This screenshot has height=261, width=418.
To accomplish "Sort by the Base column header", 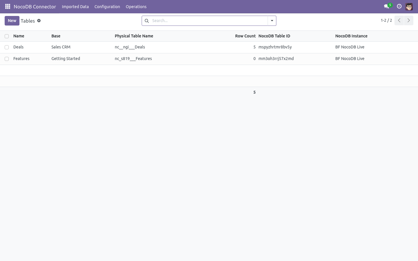I will point(56,36).
